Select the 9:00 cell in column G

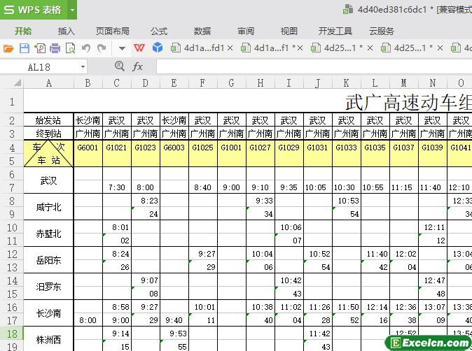point(232,187)
